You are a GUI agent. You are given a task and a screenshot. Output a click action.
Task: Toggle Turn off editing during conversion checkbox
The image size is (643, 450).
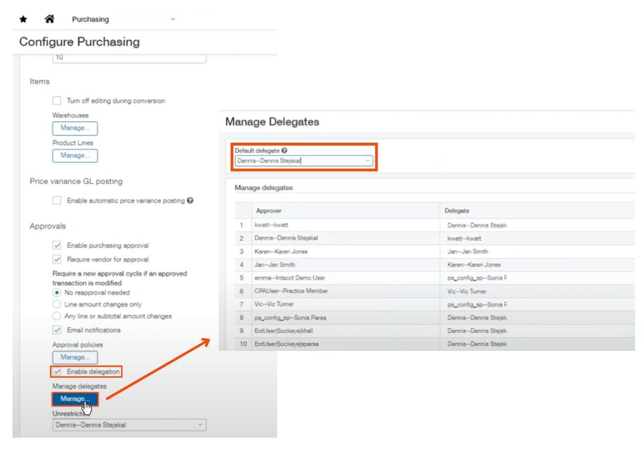57,101
